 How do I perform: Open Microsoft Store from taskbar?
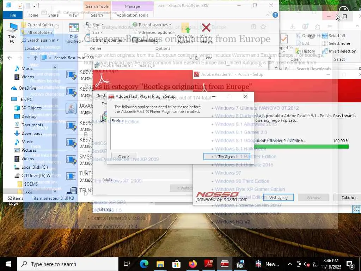[176, 264]
